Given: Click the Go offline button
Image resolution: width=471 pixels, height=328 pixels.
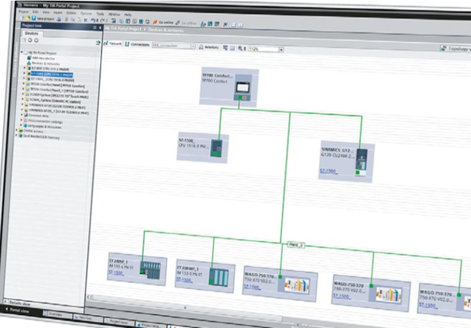Looking at the screenshot, I should click(x=186, y=23).
